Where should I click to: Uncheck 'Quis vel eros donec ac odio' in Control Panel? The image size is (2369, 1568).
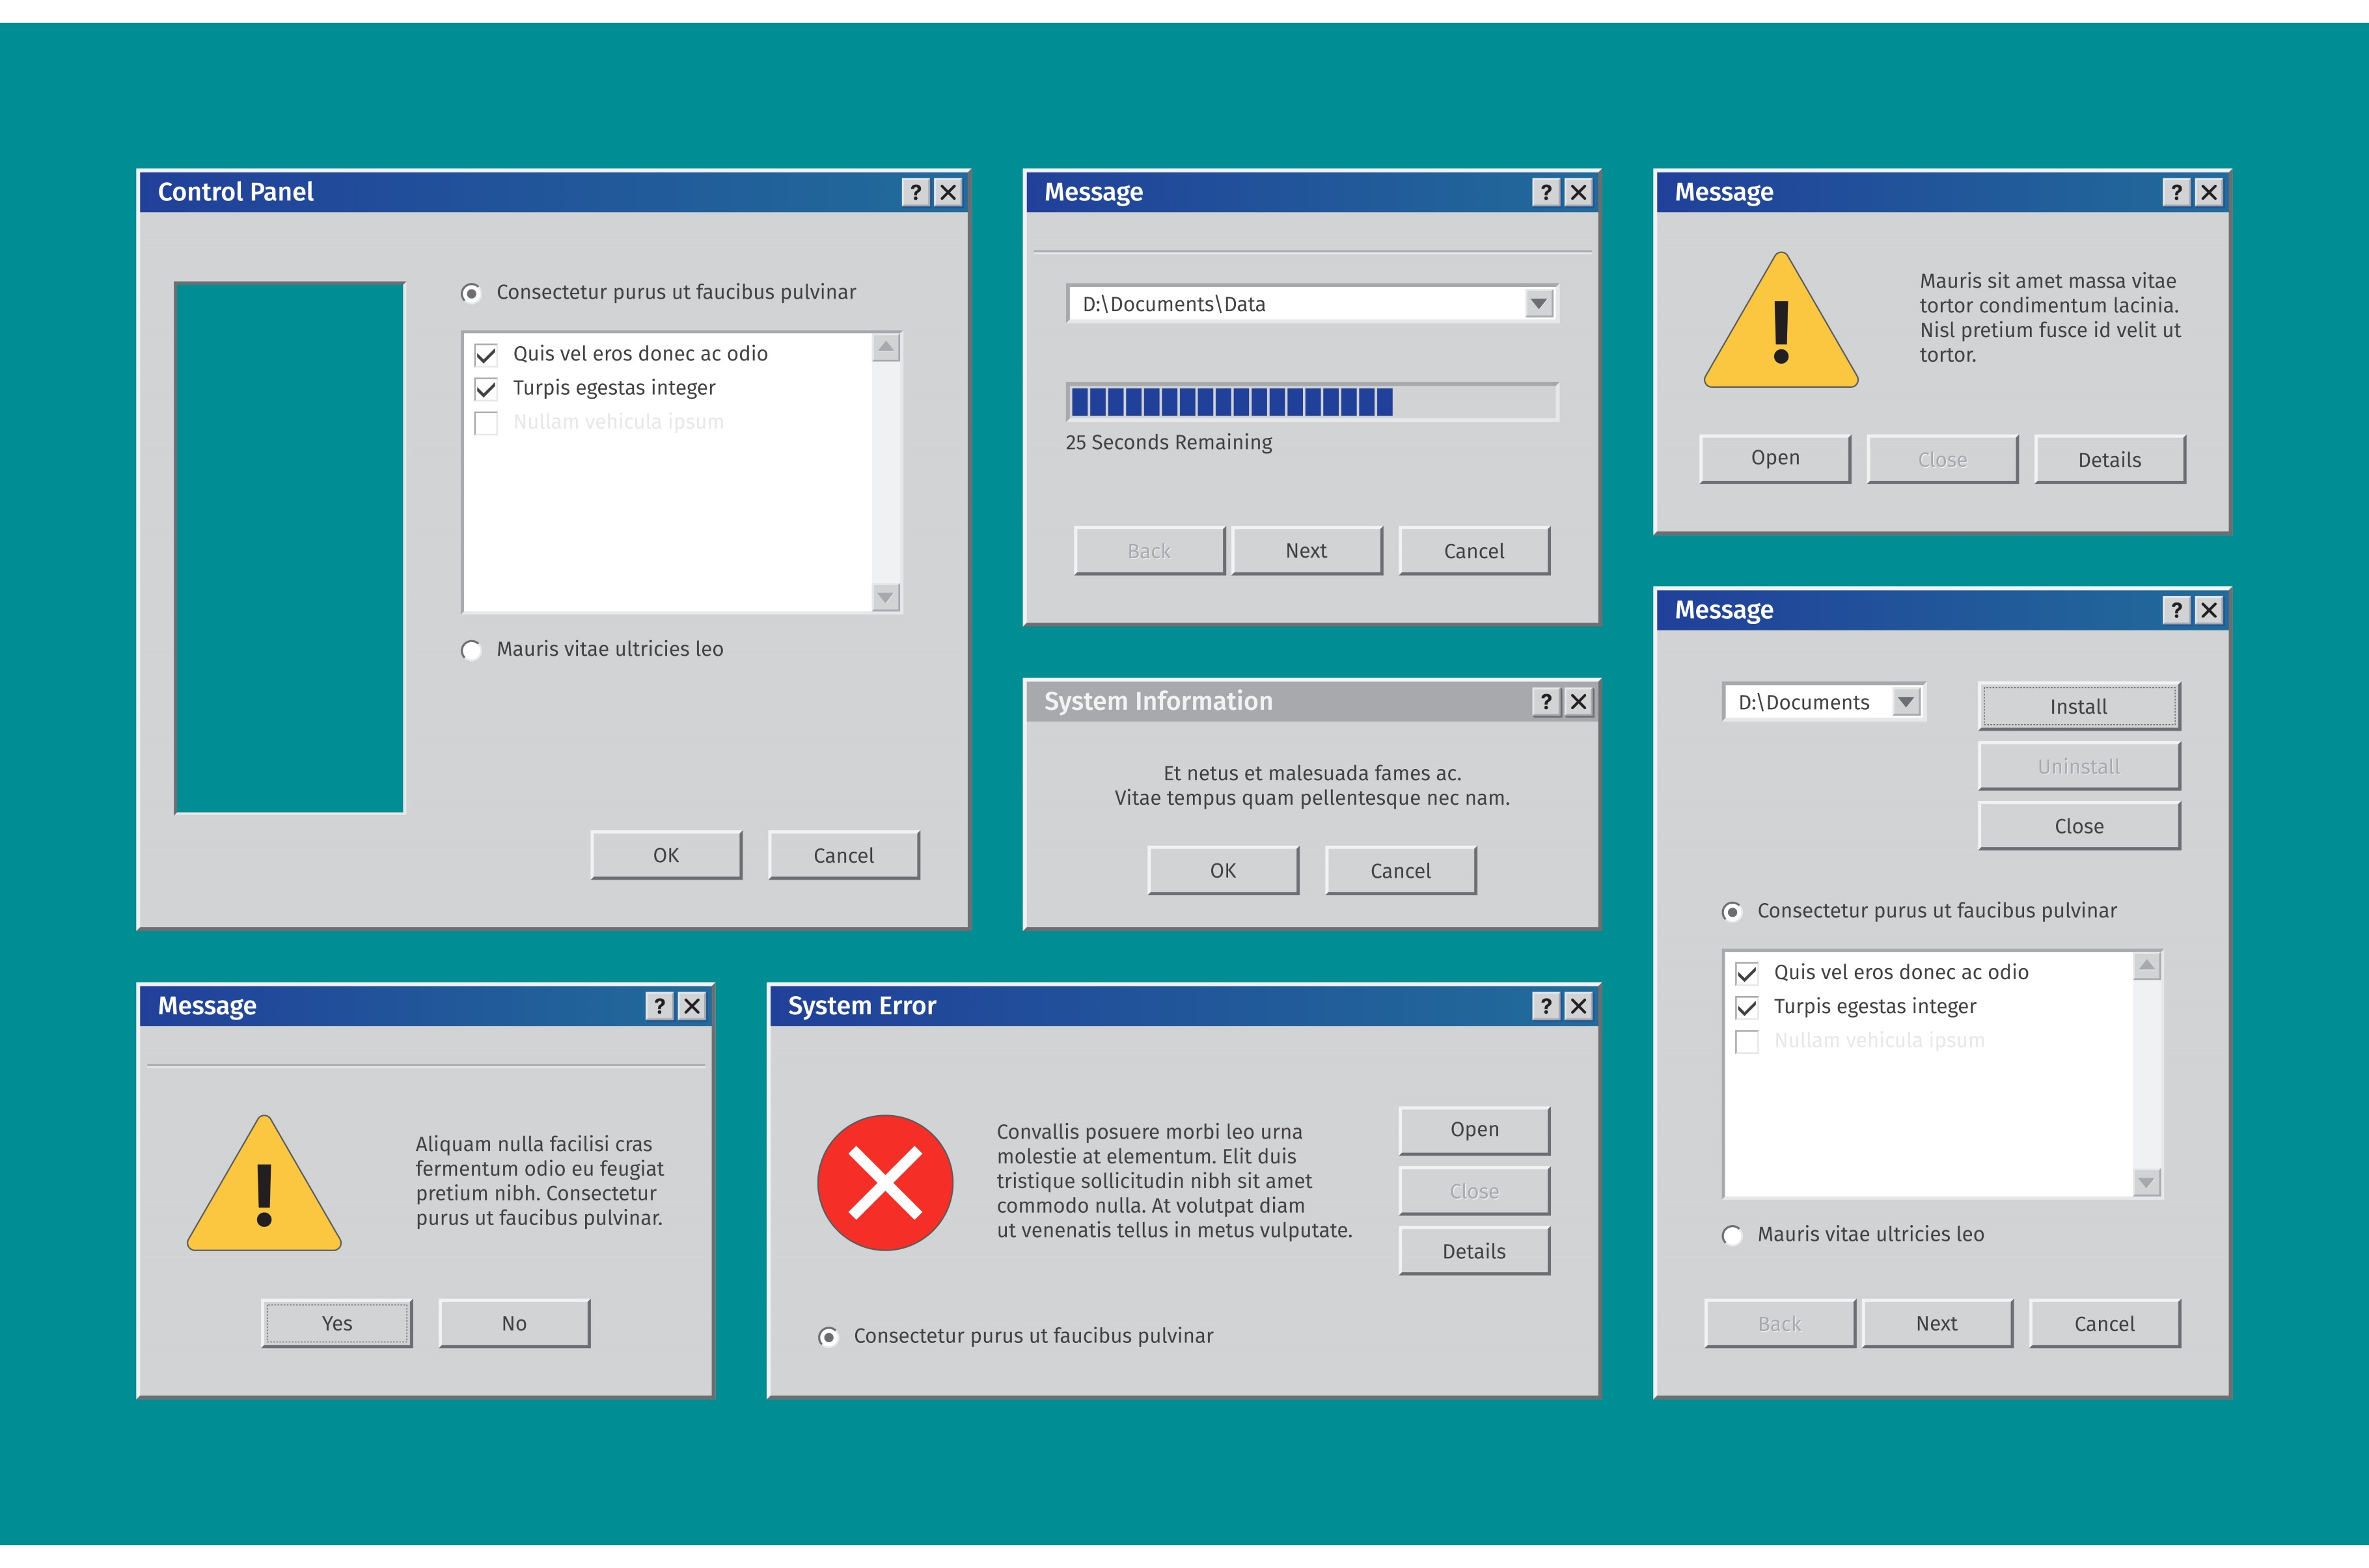(486, 355)
